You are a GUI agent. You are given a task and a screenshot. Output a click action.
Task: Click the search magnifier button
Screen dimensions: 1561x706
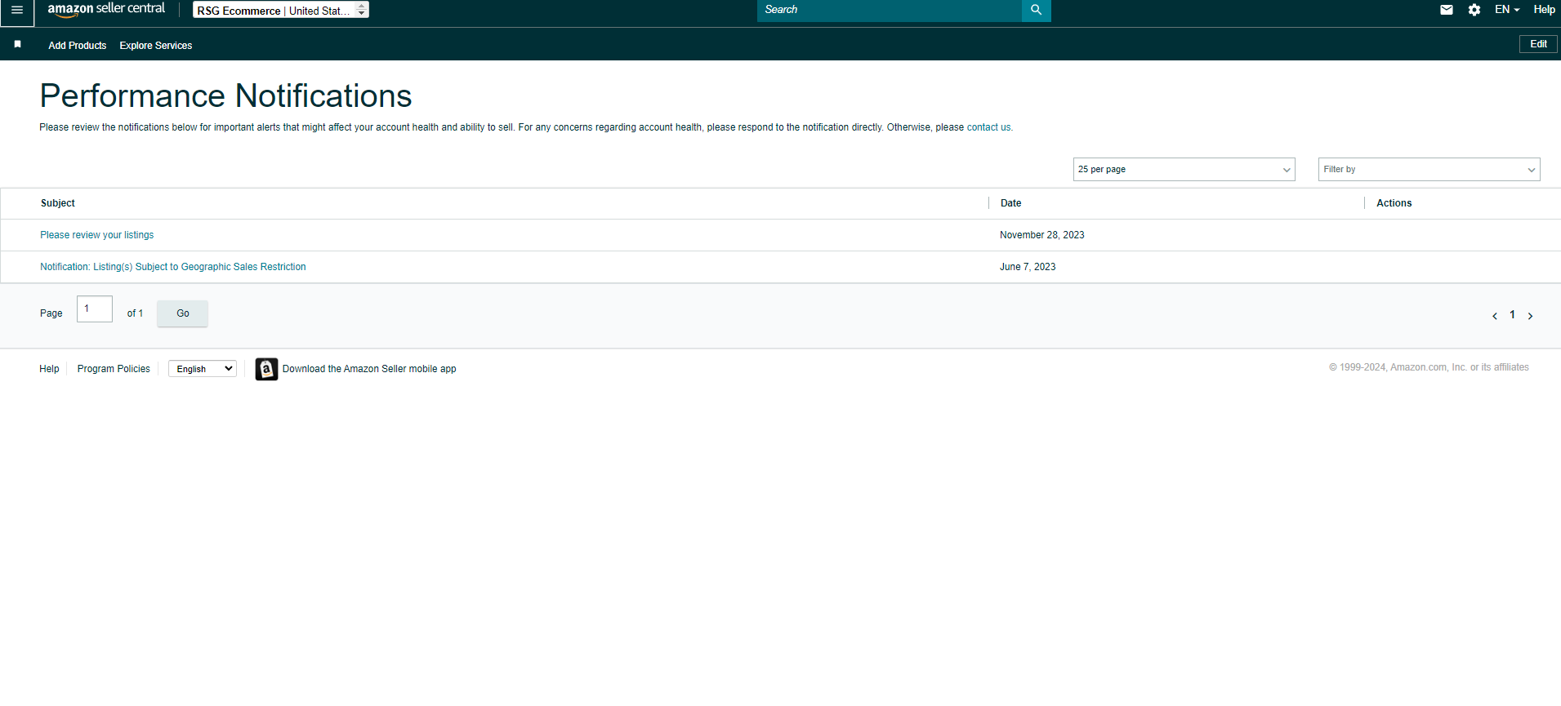(x=1036, y=10)
